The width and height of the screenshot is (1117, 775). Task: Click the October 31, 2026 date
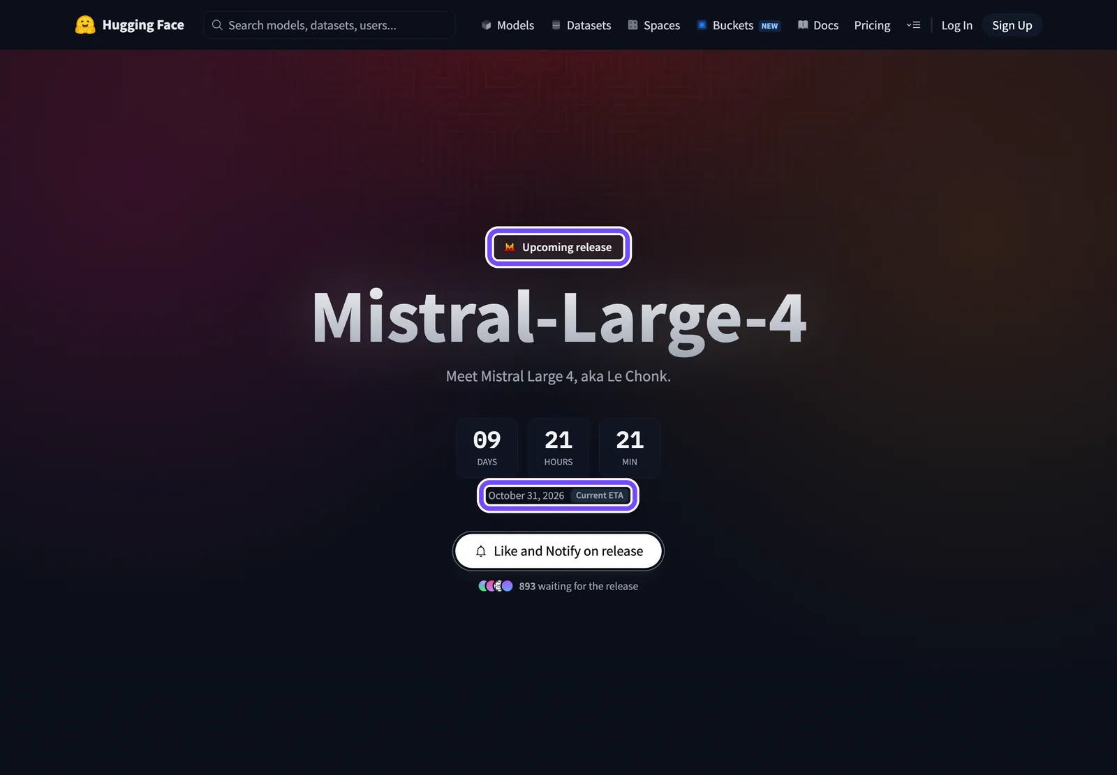526,495
